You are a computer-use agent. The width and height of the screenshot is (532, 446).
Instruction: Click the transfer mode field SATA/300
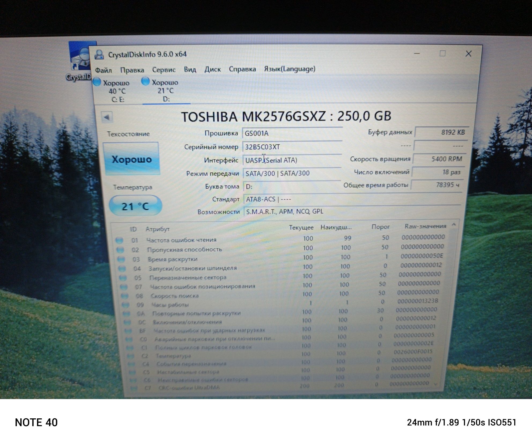(x=292, y=173)
